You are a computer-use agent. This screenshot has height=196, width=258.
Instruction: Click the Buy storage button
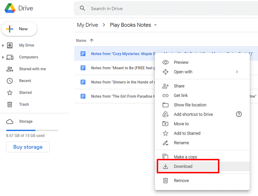pos(28,147)
